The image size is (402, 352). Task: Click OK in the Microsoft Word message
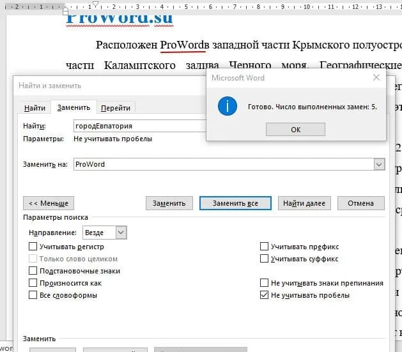point(295,130)
